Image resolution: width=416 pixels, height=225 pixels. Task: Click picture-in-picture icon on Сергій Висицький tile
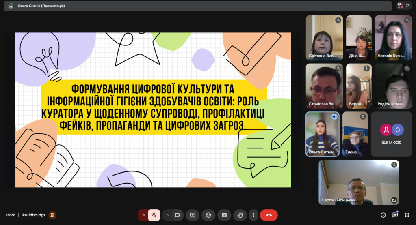click(393, 200)
